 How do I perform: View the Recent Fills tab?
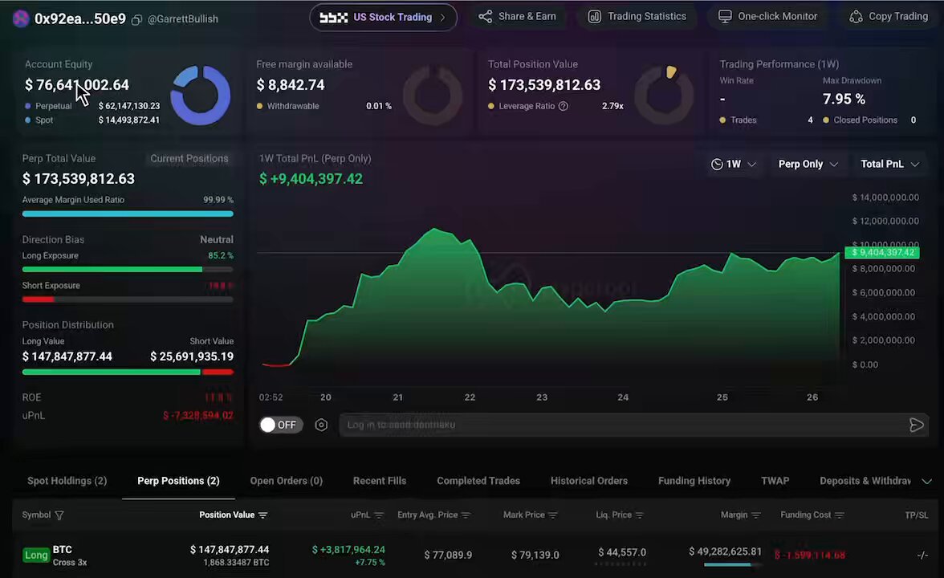pos(380,481)
